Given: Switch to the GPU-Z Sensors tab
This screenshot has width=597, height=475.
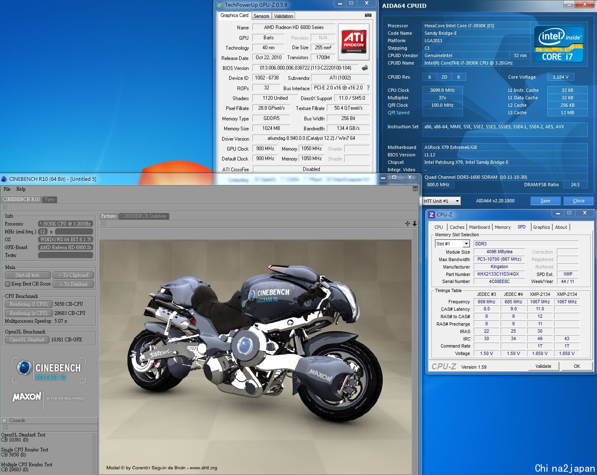Looking at the screenshot, I should (x=261, y=16).
